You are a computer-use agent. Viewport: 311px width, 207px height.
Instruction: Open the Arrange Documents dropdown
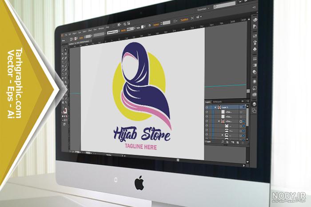pyautogui.click(x=119, y=25)
